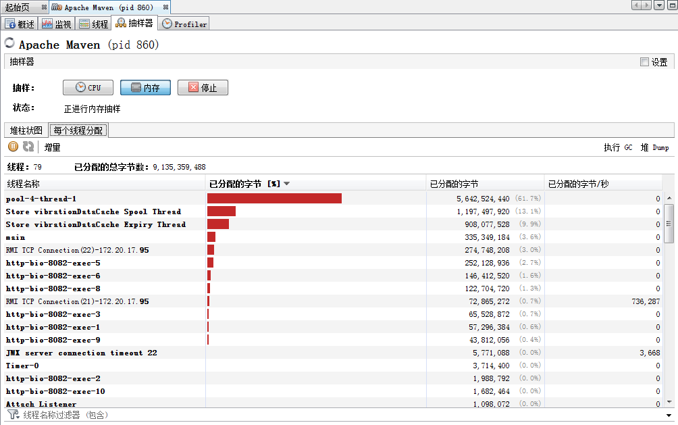The image size is (678, 425).
Task: Refresh results using the update arrows icon
Action: (x=28, y=147)
